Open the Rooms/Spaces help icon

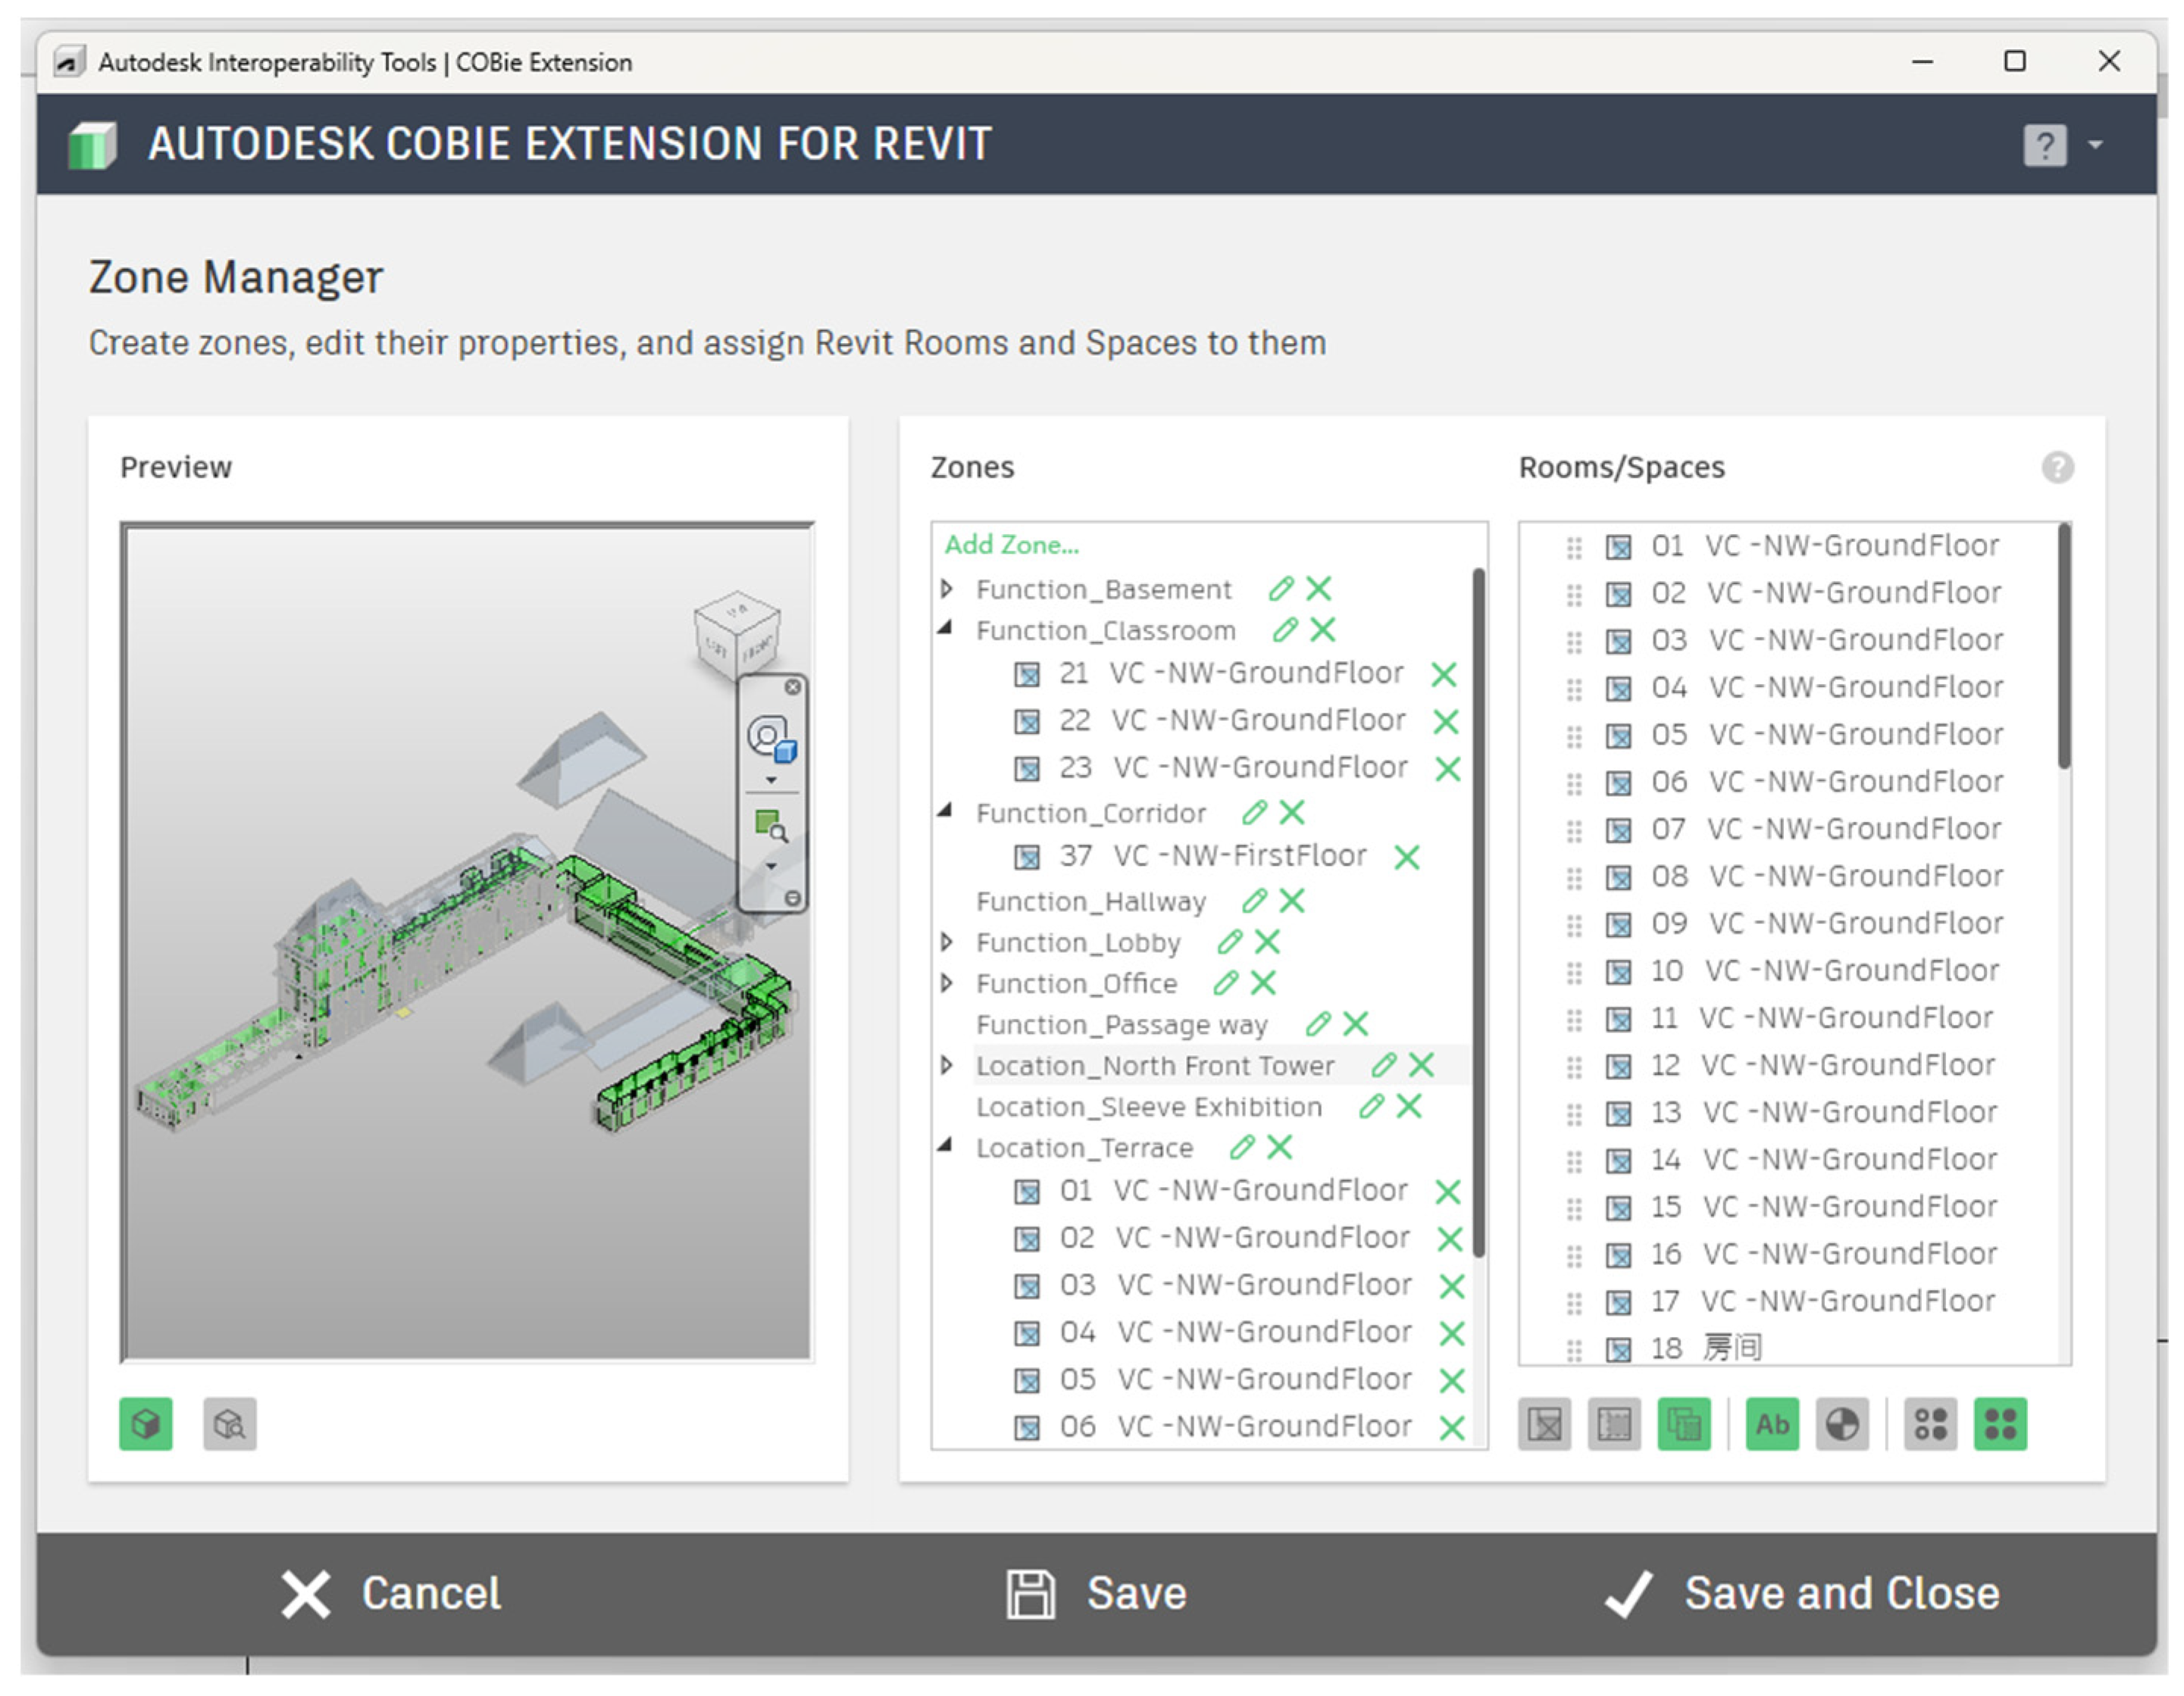pyautogui.click(x=2057, y=467)
